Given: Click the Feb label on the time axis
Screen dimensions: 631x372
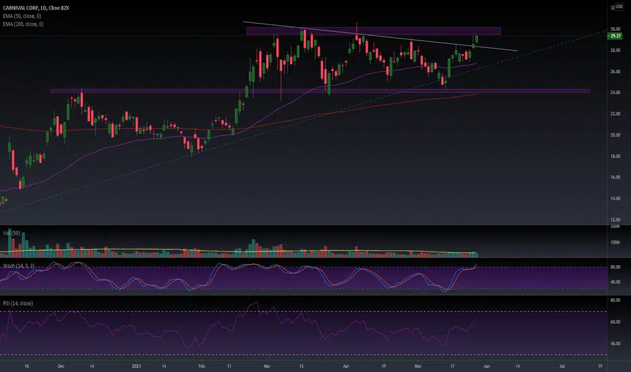Looking at the screenshot, I should (x=202, y=366).
